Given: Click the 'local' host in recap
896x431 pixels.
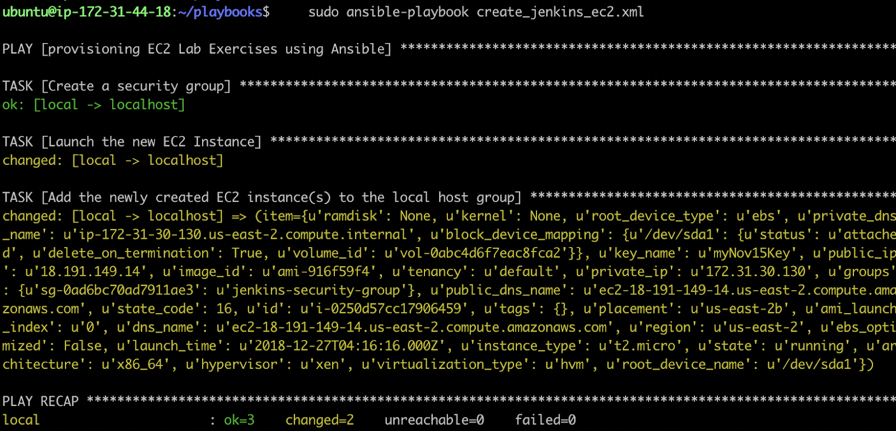Looking at the screenshot, I should 21,420.
